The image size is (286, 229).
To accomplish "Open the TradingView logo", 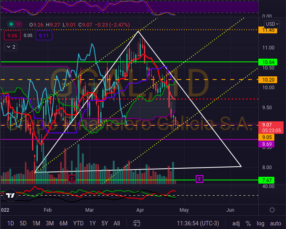I will pyautogui.click(x=10, y=196).
